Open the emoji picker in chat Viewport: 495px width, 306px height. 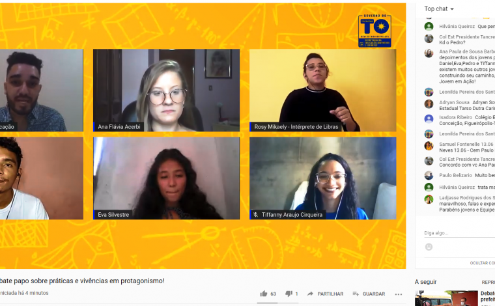point(429,247)
